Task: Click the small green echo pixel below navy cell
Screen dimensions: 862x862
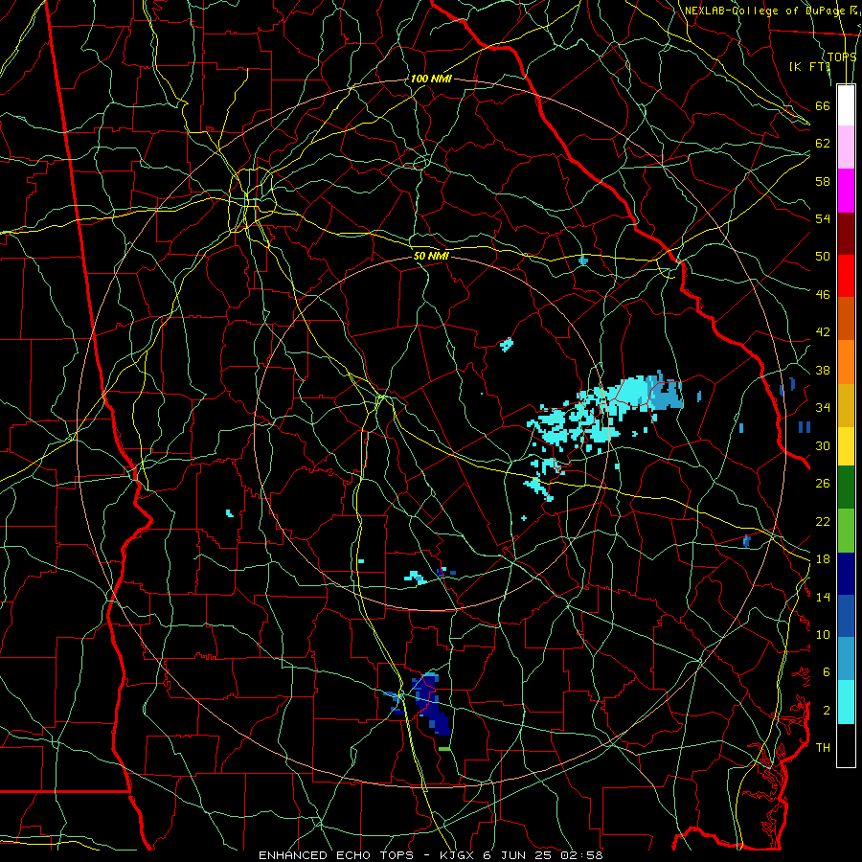Action: (x=444, y=749)
